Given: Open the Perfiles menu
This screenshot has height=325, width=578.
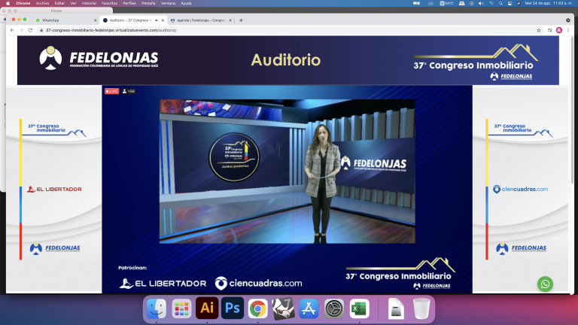Looking at the screenshot, I should (129, 3).
